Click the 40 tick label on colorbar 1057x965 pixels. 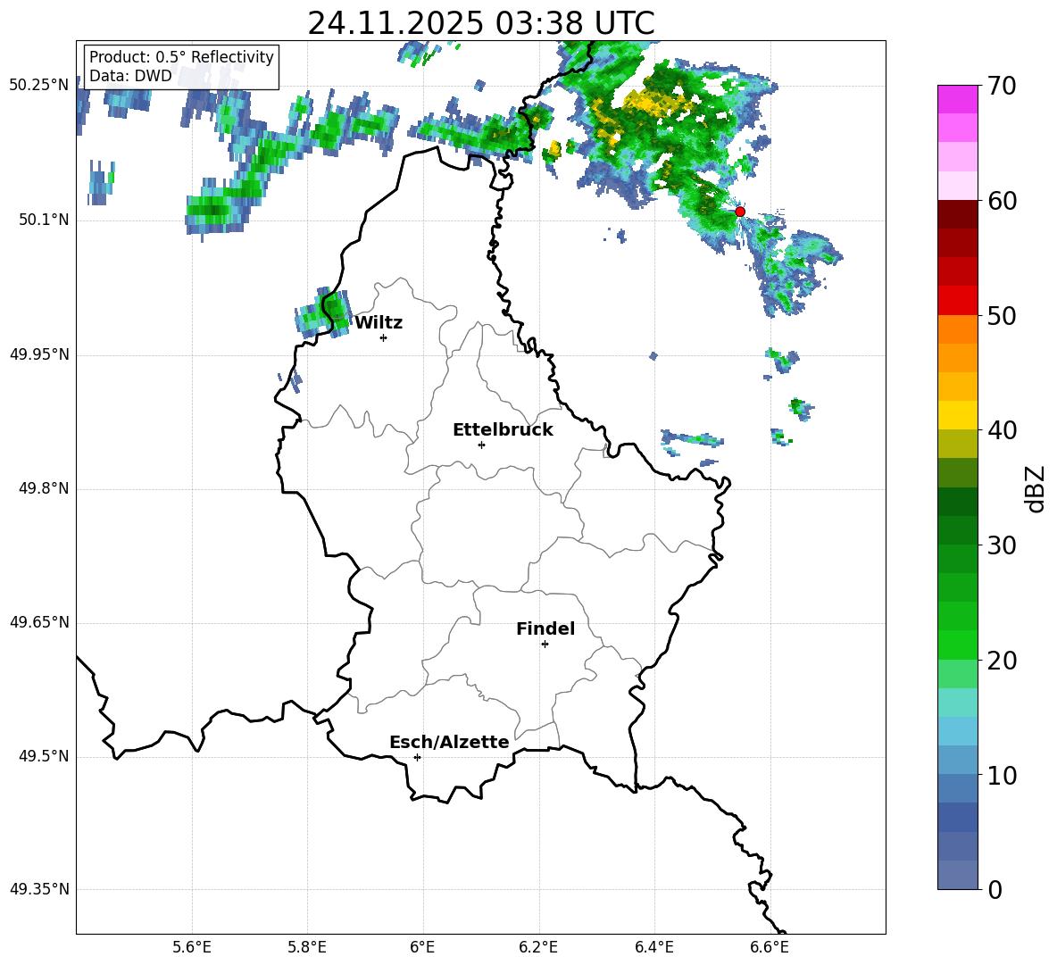tap(1002, 430)
